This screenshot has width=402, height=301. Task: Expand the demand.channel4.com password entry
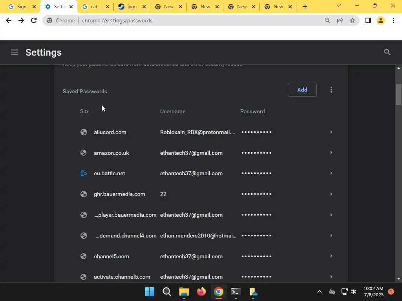pyautogui.click(x=331, y=236)
